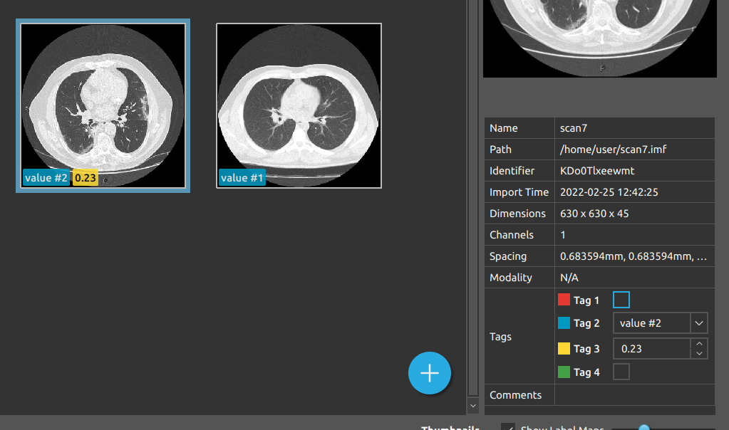Viewport: 729px width, 430px height.
Task: Click the "Tags" row label
Action: click(500, 337)
